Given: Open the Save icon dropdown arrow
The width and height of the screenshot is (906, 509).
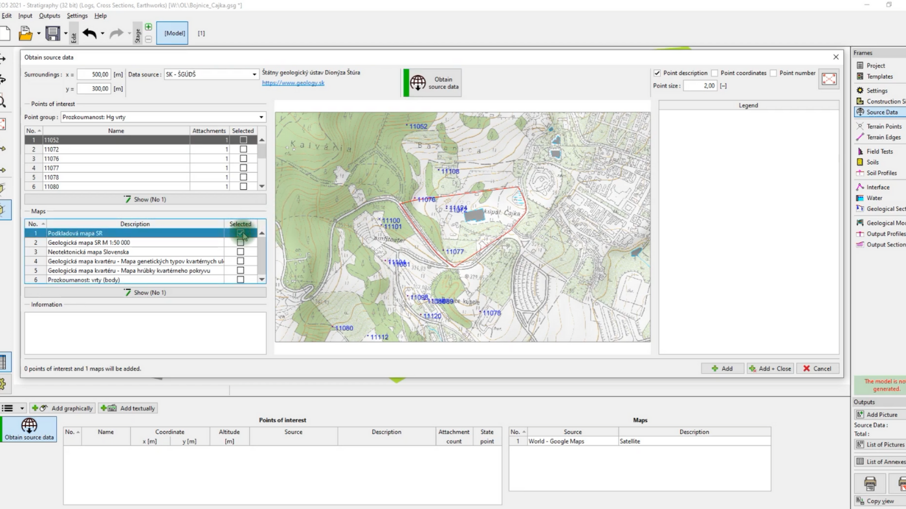Looking at the screenshot, I should point(65,34).
